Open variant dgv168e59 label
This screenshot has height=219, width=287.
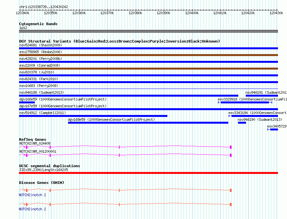tap(111, 119)
